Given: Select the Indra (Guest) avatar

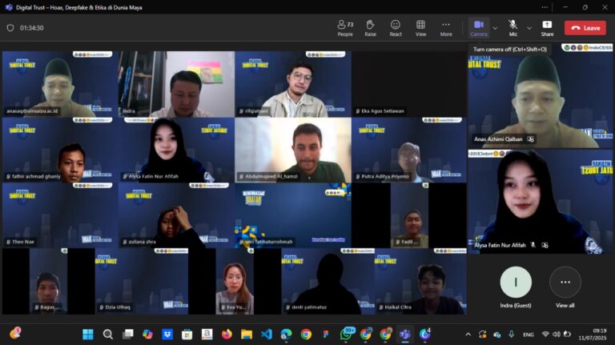Looking at the screenshot, I should click(516, 283).
